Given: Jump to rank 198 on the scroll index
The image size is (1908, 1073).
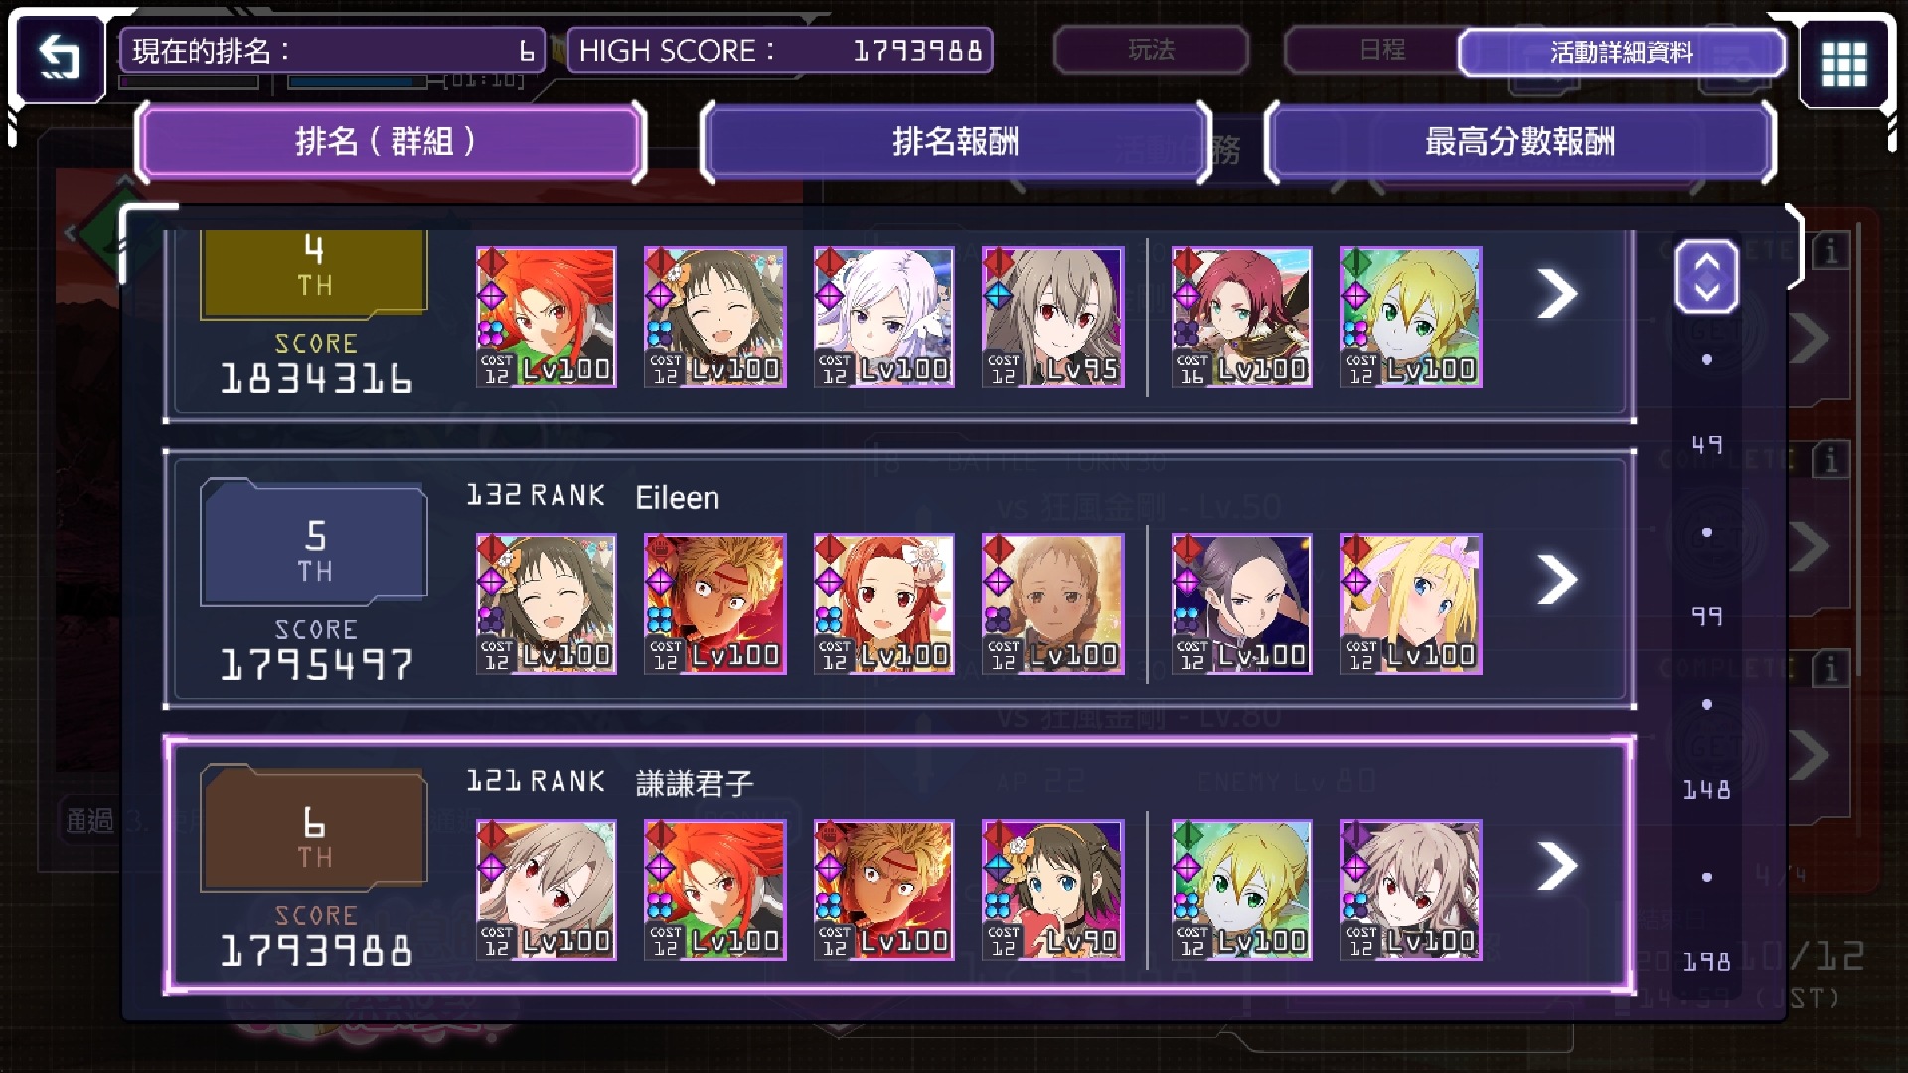Looking at the screenshot, I should pyautogui.click(x=1706, y=962).
